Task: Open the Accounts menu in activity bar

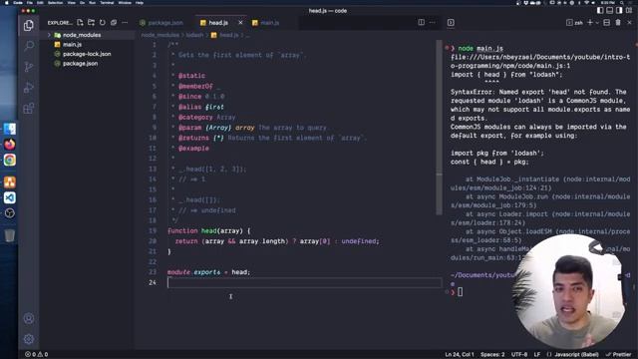Action: [x=29, y=318]
